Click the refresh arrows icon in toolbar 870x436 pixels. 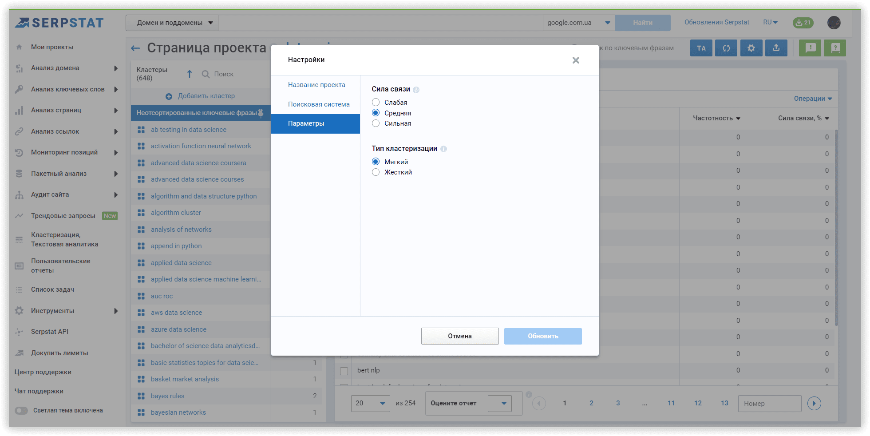coord(726,48)
